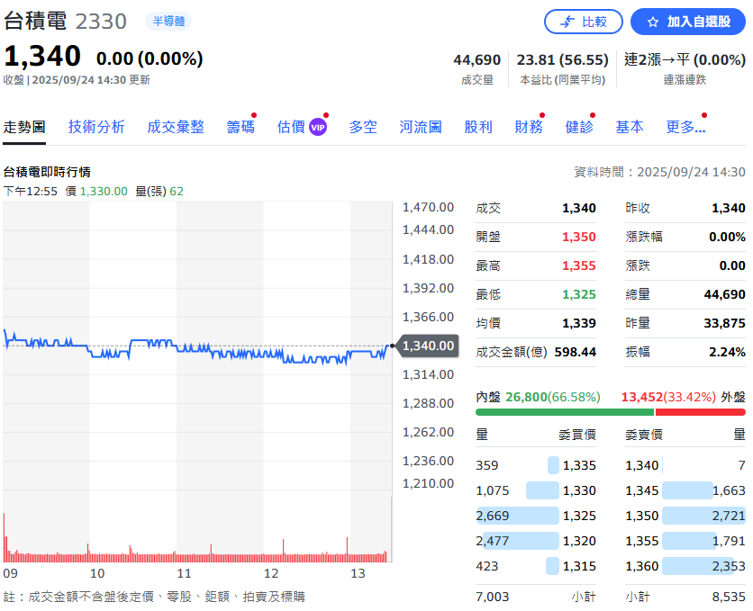Screen dimensions: 753x611
Task: Click the bid volume 2,669 bar
Action: (518, 516)
